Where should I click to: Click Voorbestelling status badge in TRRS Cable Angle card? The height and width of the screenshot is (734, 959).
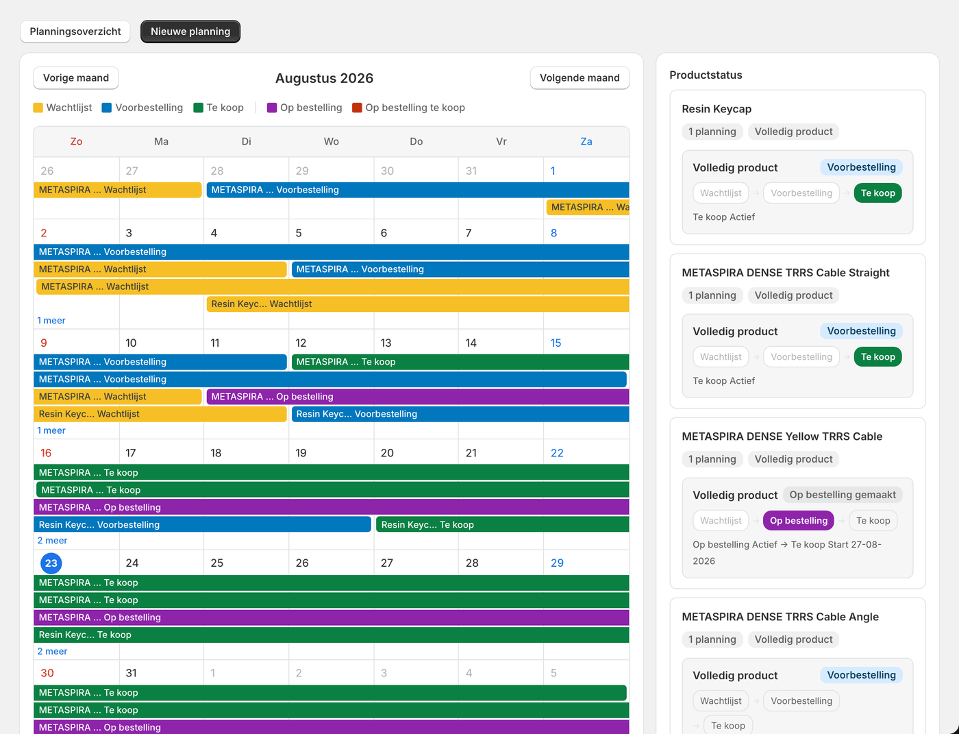[x=862, y=675]
